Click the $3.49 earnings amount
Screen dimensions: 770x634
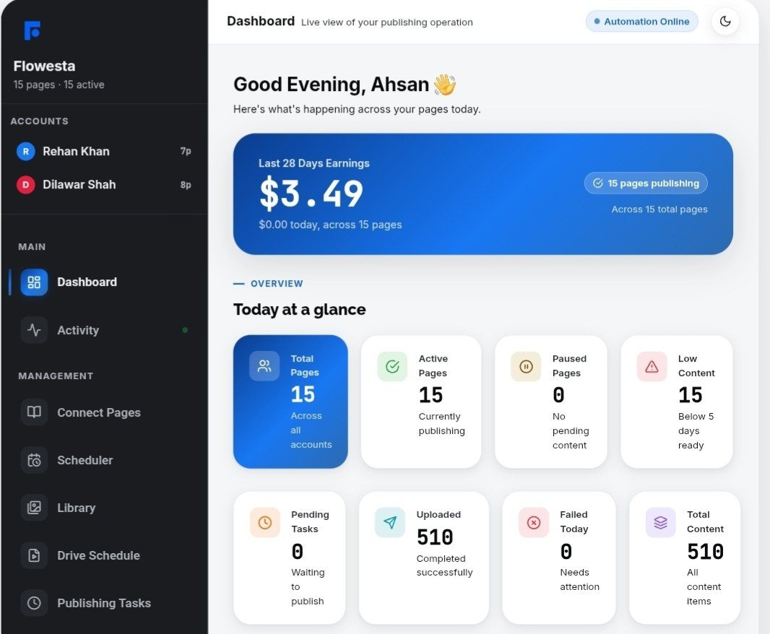pyautogui.click(x=311, y=193)
